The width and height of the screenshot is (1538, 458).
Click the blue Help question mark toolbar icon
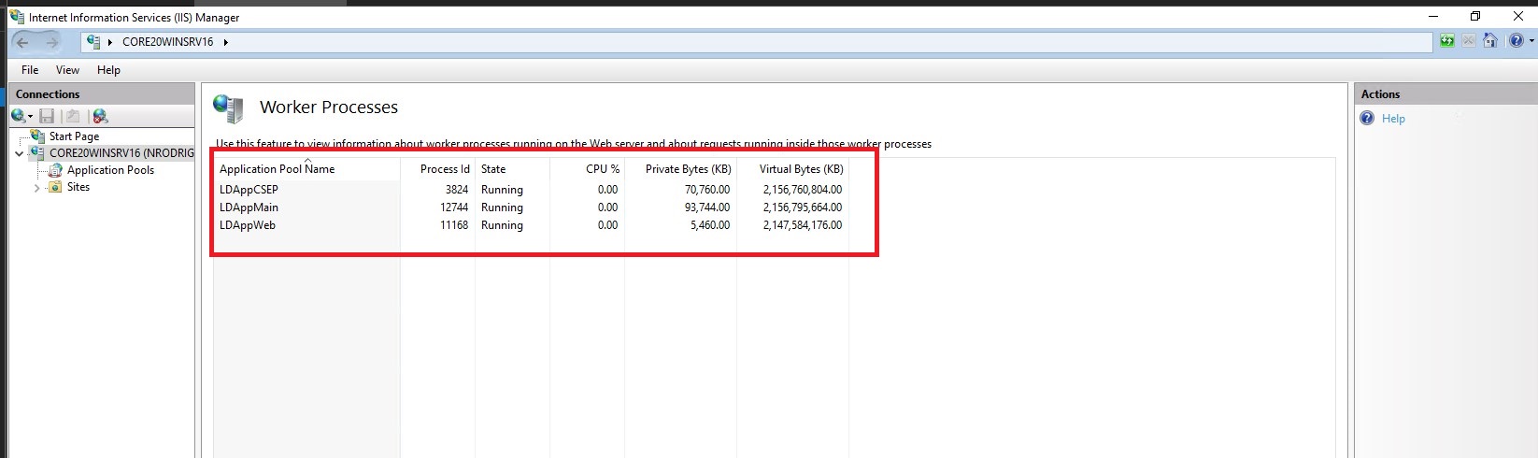coord(1516,41)
